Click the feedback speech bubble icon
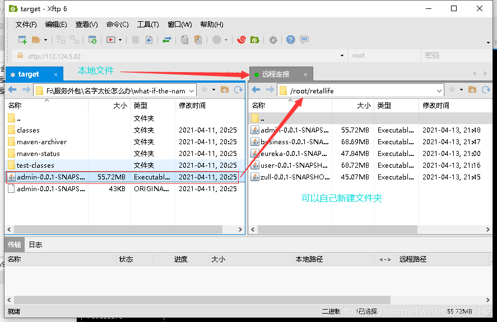This screenshot has height=322, width=497. (303, 40)
